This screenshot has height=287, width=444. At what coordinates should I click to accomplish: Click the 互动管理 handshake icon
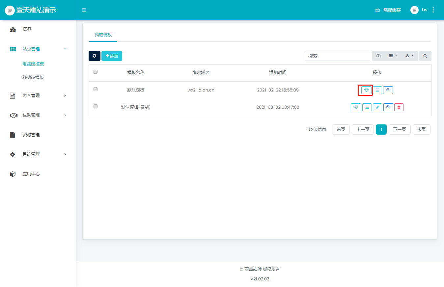click(14, 115)
